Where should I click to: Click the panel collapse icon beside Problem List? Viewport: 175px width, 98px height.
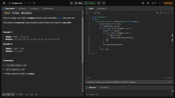(x=10, y=3)
